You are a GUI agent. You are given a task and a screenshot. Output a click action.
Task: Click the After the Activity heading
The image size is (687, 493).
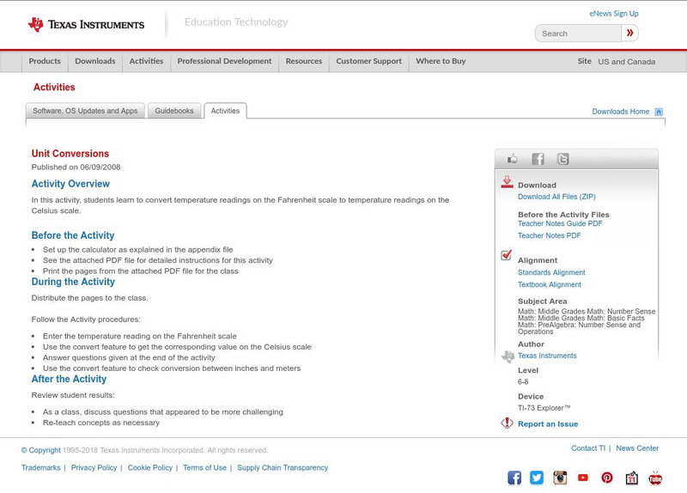[69, 379]
